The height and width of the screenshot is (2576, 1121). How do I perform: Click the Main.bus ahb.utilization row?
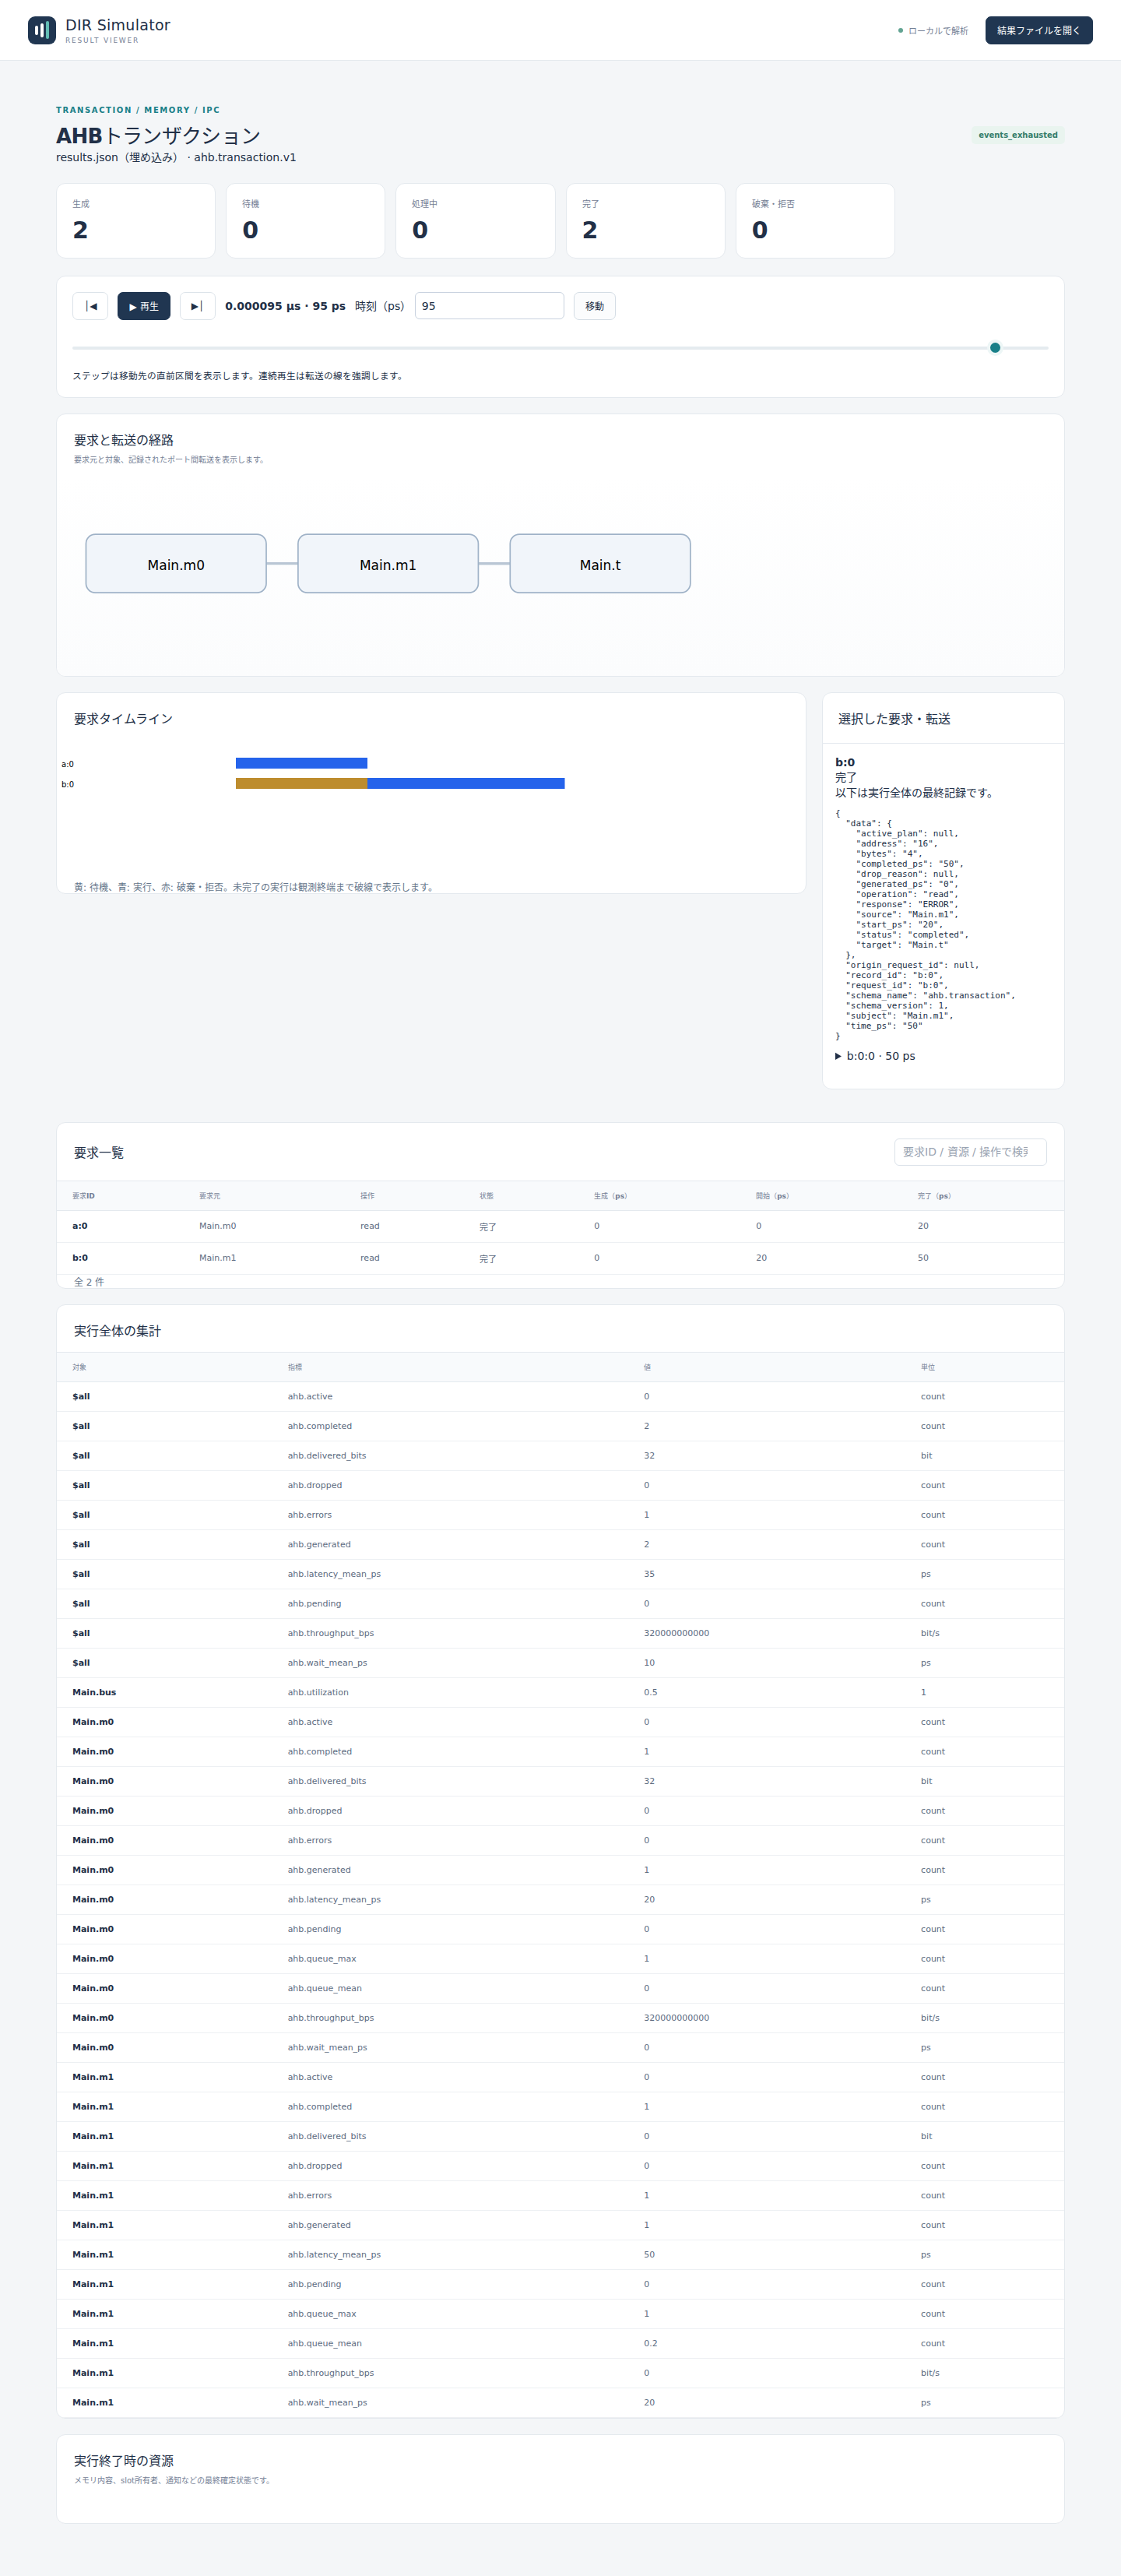(x=560, y=1692)
